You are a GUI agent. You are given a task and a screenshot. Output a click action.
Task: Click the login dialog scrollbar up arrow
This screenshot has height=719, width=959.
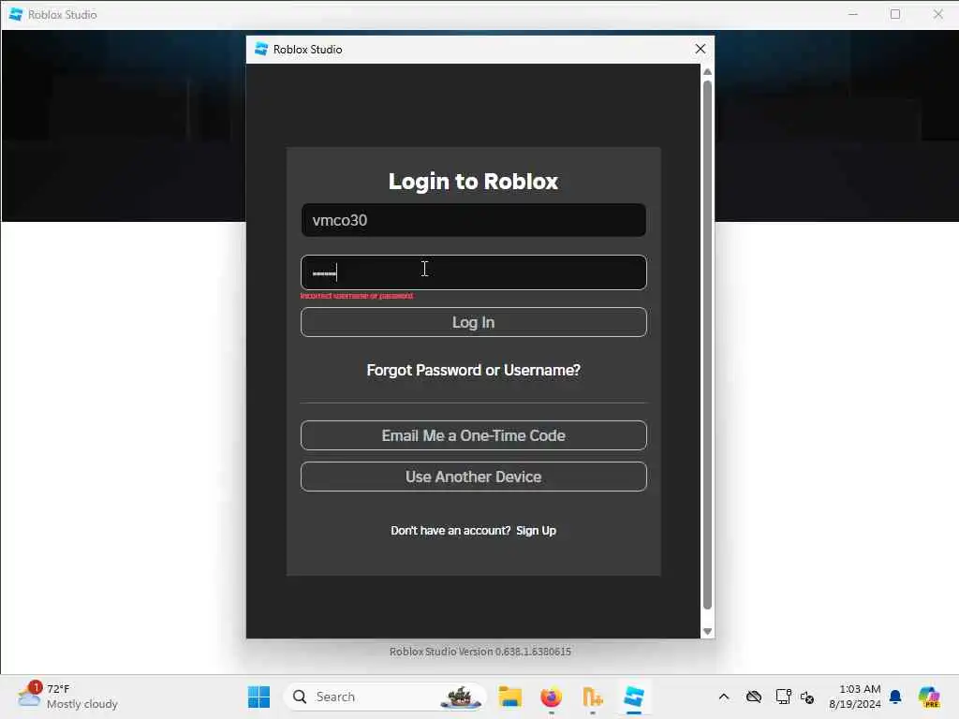coord(708,71)
